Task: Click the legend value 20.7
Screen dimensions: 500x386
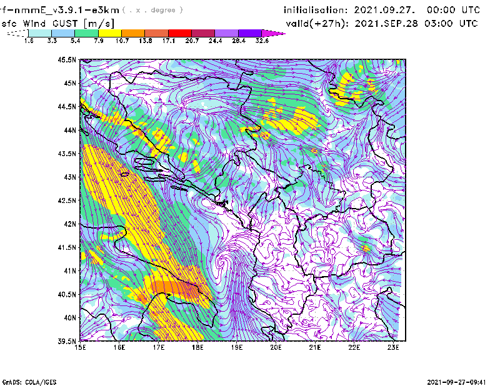Action: tap(192, 41)
